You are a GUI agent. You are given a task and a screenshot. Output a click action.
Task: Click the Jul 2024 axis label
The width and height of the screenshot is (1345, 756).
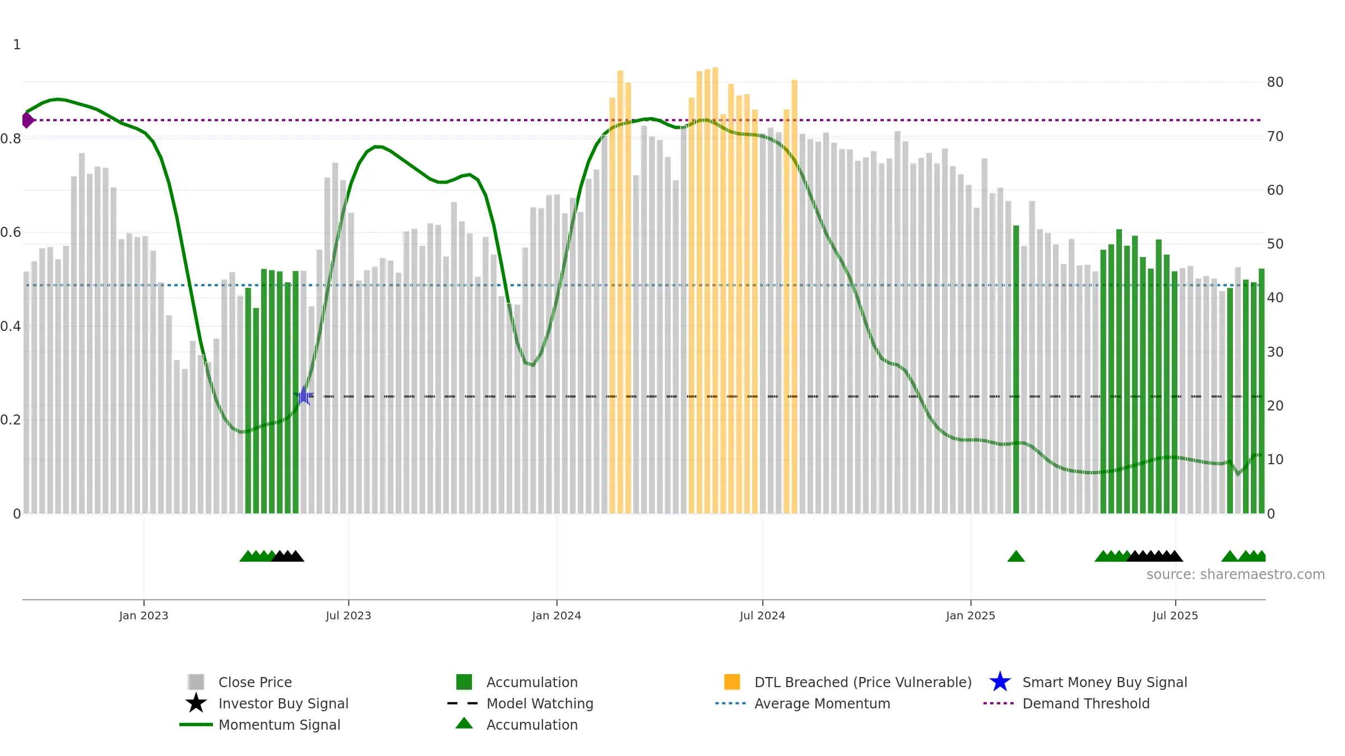pos(762,615)
